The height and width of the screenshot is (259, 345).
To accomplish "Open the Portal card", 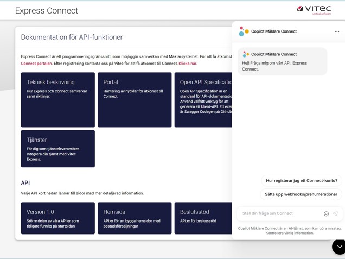I will click(x=135, y=100).
